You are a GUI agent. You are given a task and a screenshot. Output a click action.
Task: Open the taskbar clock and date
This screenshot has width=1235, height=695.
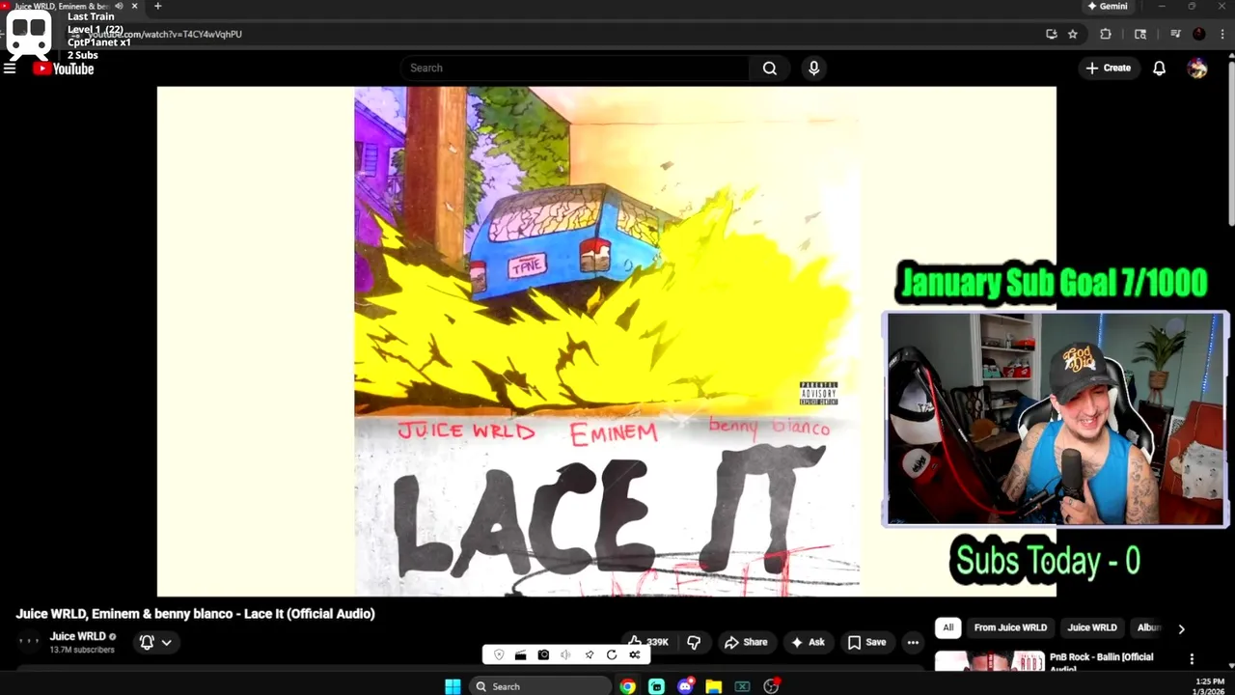click(x=1210, y=686)
